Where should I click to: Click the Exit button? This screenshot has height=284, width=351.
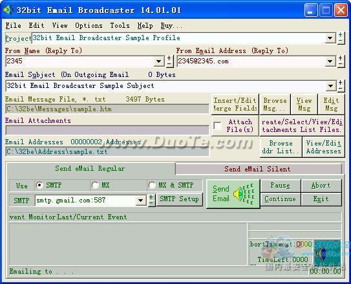click(321, 199)
